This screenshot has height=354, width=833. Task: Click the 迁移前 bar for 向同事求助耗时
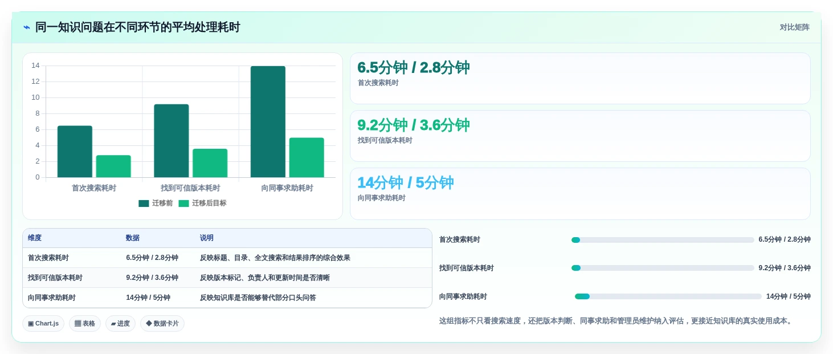(x=268, y=122)
